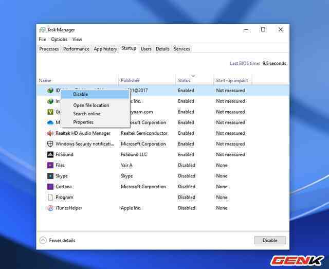
Task: Sort by the Publisher column header
Action: tap(130, 80)
